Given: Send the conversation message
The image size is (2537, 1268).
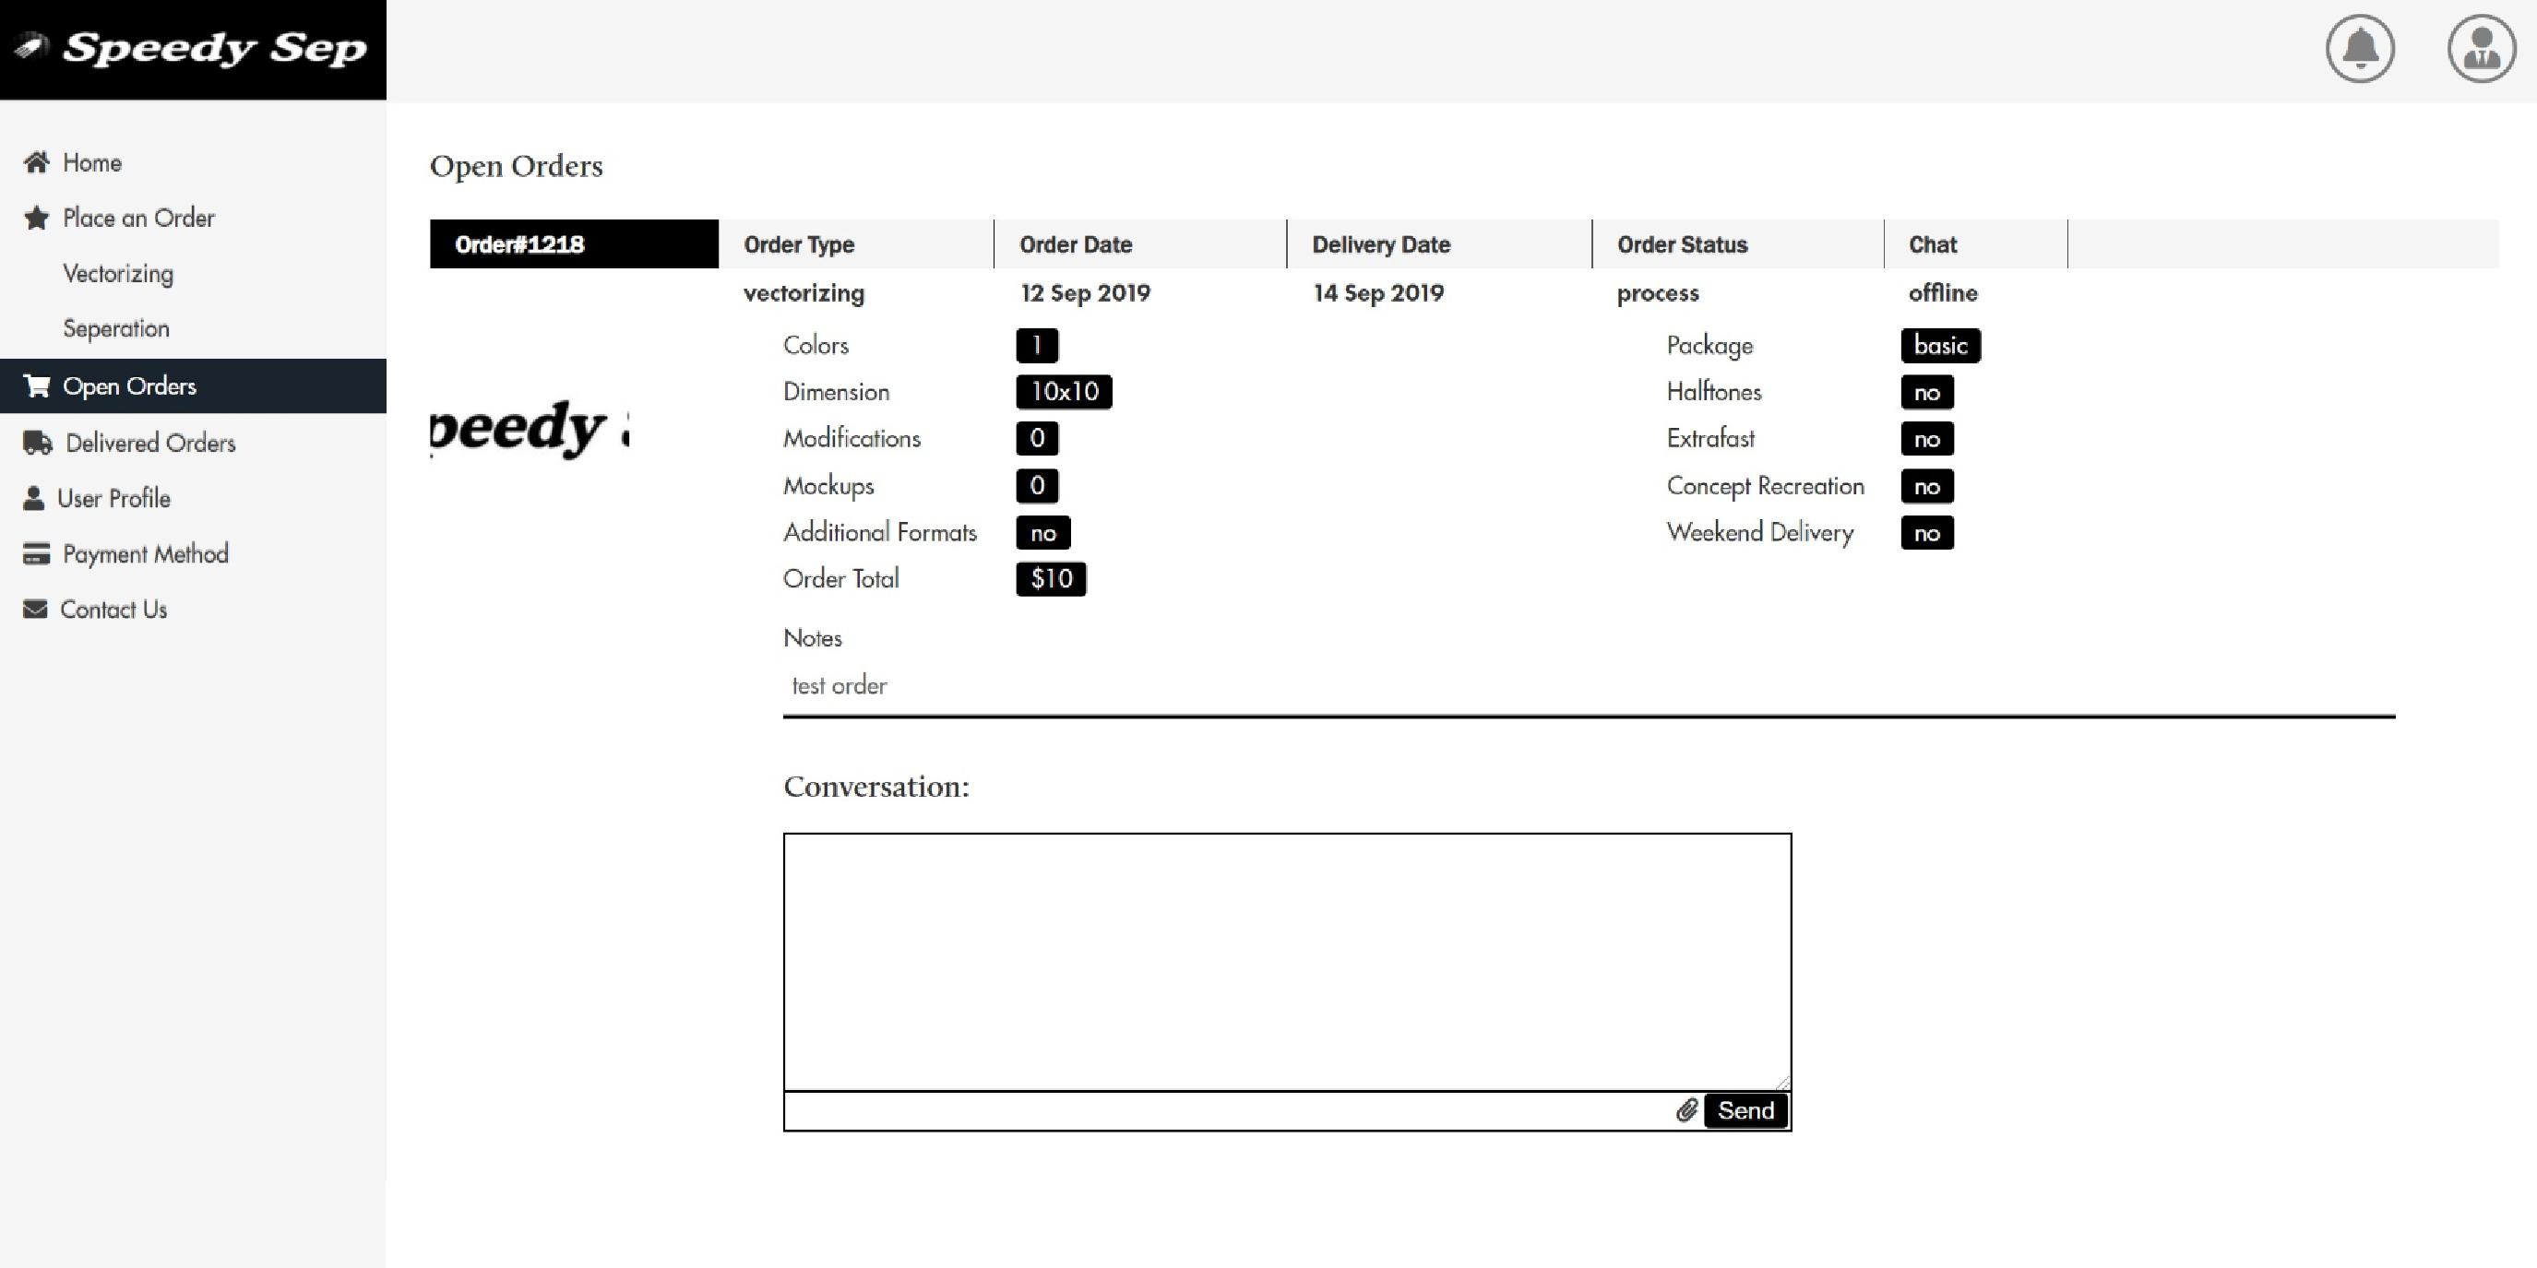Looking at the screenshot, I should pyautogui.click(x=1745, y=1110).
